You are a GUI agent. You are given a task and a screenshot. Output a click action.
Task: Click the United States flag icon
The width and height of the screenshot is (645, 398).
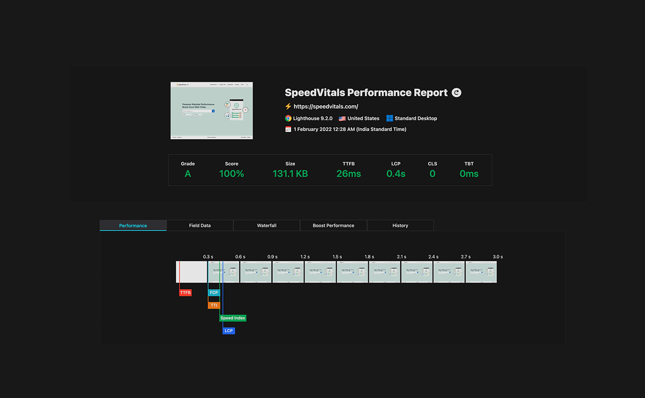tap(342, 118)
